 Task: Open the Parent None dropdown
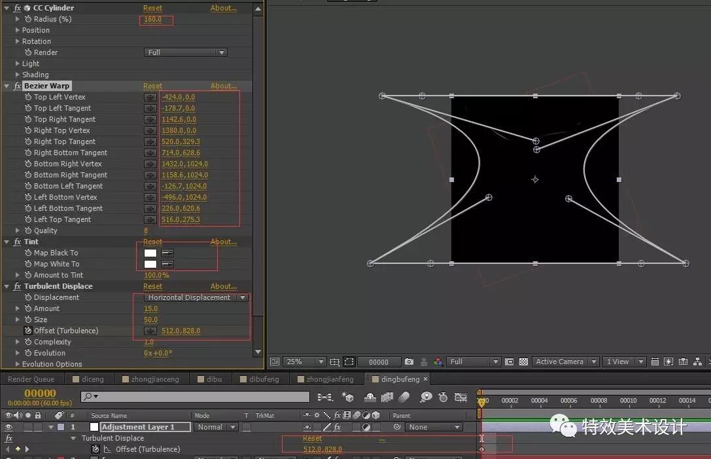point(434,427)
